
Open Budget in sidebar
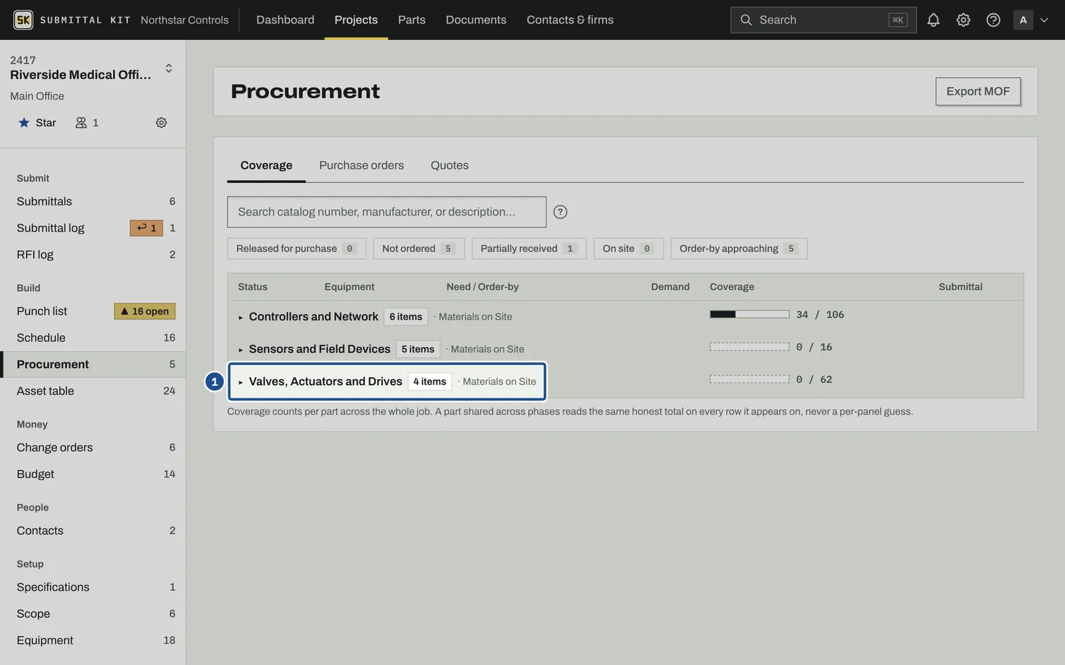point(93,474)
